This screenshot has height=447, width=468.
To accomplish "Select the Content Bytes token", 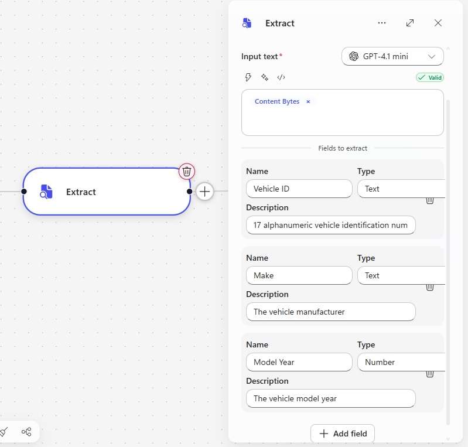I will pyautogui.click(x=276, y=101).
